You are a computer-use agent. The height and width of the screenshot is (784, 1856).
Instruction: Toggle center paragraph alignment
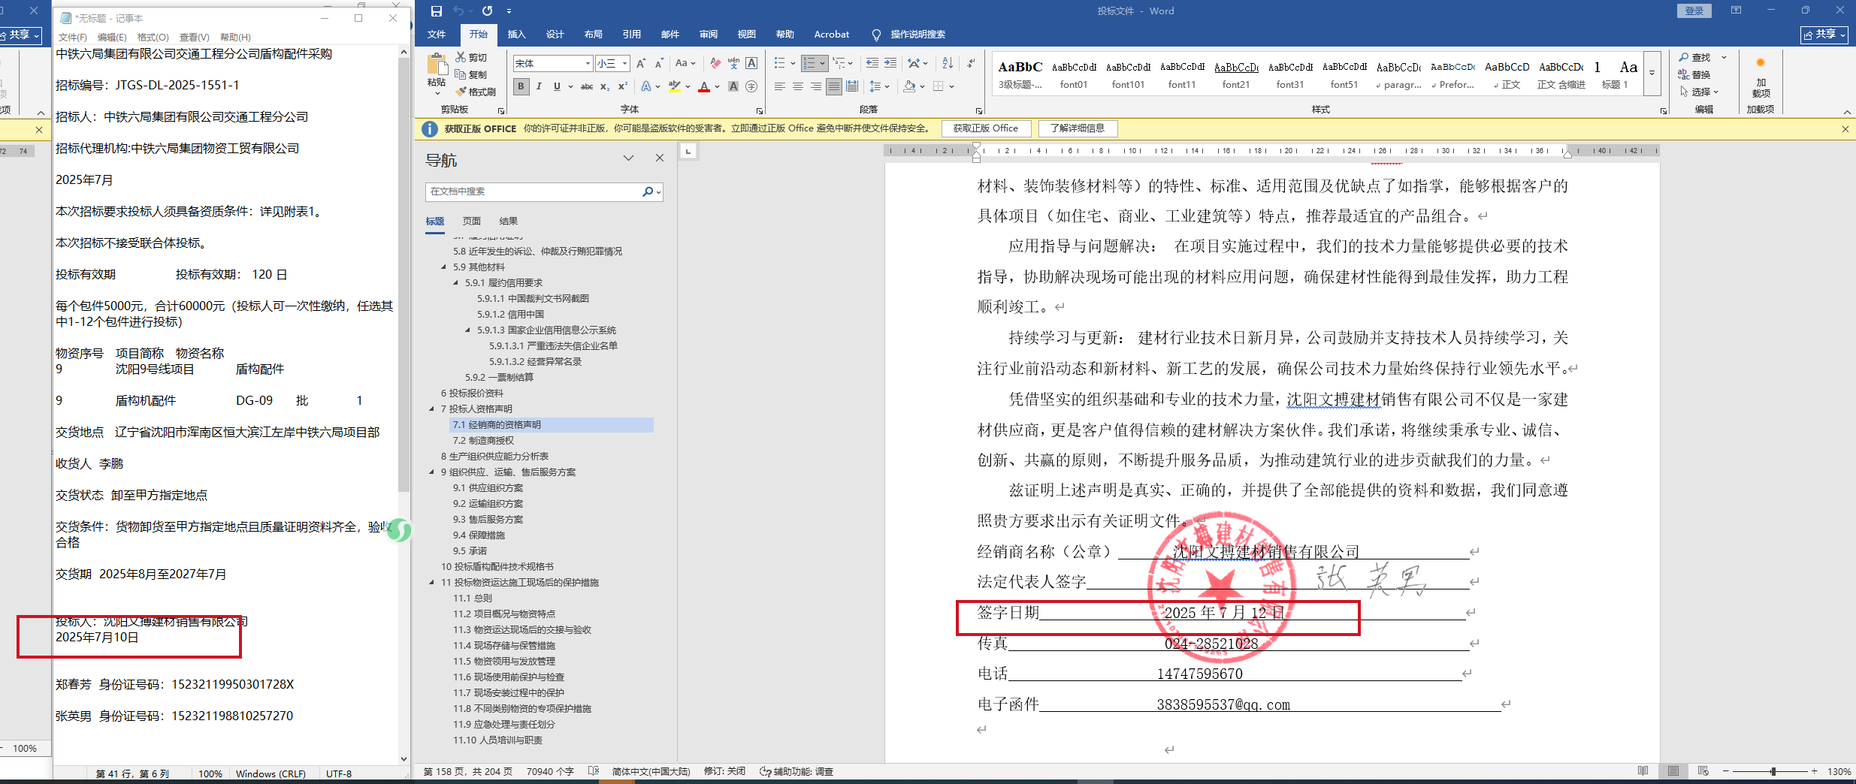pos(798,86)
